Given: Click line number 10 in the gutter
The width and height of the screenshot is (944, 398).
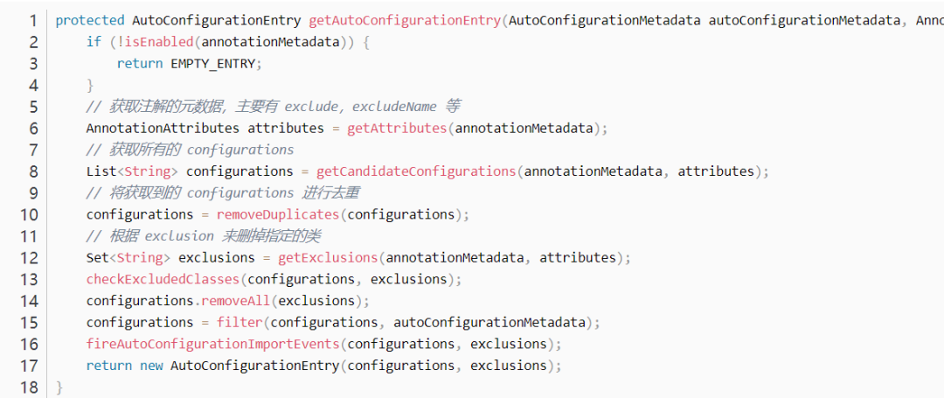Looking at the screenshot, I should coord(30,214).
